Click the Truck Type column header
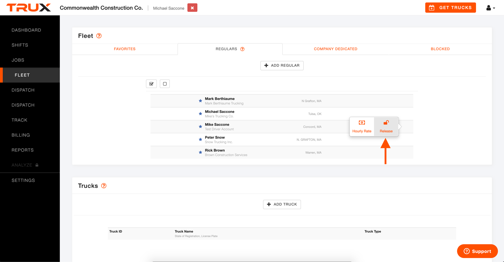Image resolution: width=504 pixels, height=262 pixels. click(x=373, y=231)
